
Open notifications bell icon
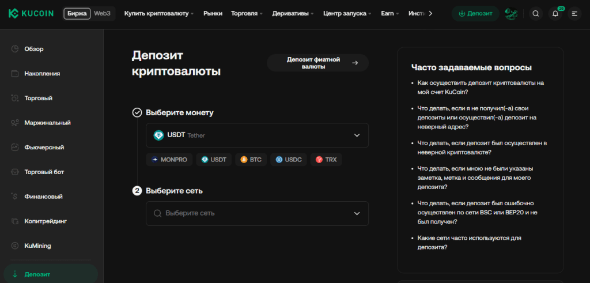tap(555, 14)
